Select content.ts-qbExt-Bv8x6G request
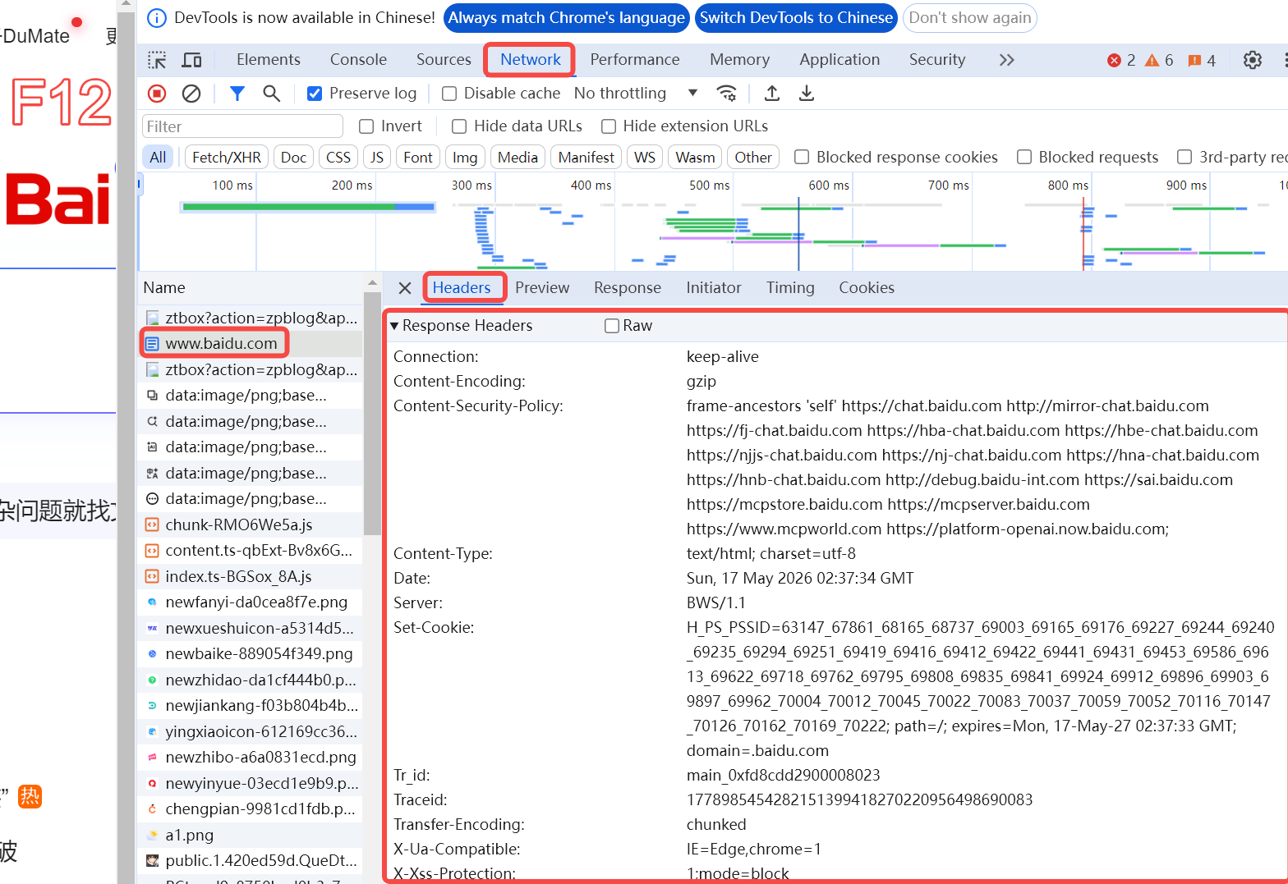Image resolution: width=1288 pixels, height=884 pixels. click(251, 550)
